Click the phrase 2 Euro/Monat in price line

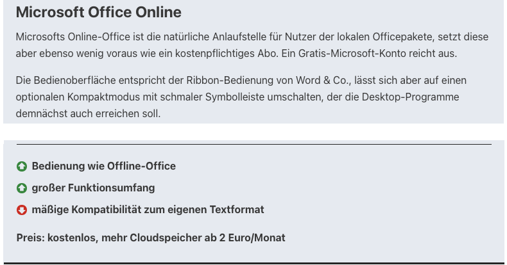[252, 238]
